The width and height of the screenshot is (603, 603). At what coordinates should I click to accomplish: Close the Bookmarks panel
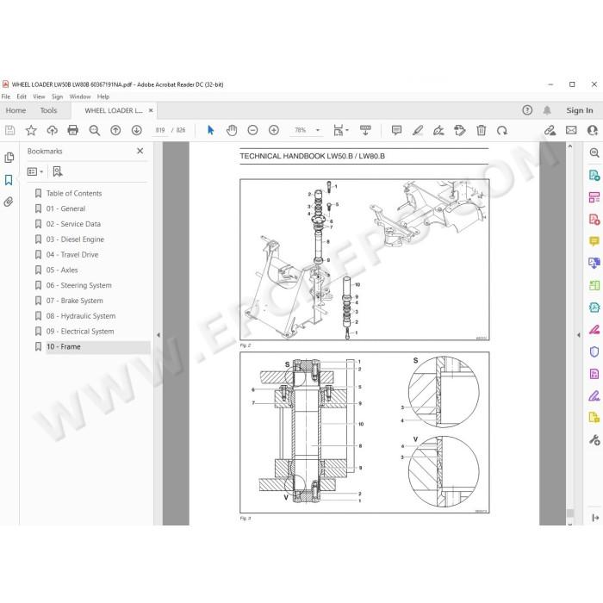[140, 151]
